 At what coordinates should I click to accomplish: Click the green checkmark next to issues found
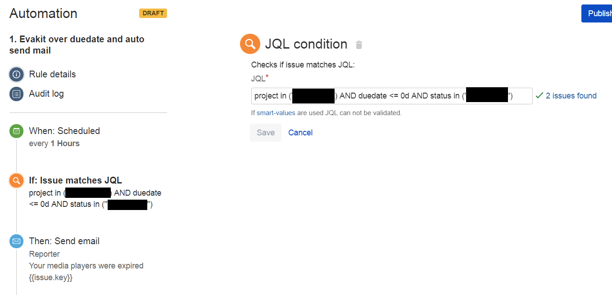[539, 96]
